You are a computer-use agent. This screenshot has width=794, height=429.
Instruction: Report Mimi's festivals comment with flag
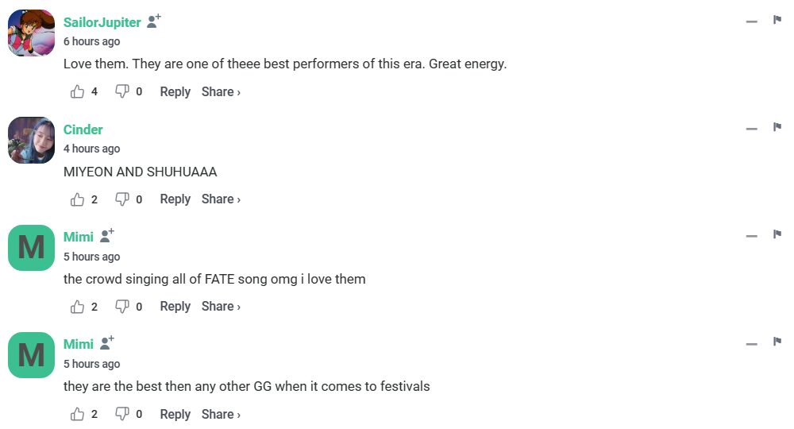[x=777, y=342]
